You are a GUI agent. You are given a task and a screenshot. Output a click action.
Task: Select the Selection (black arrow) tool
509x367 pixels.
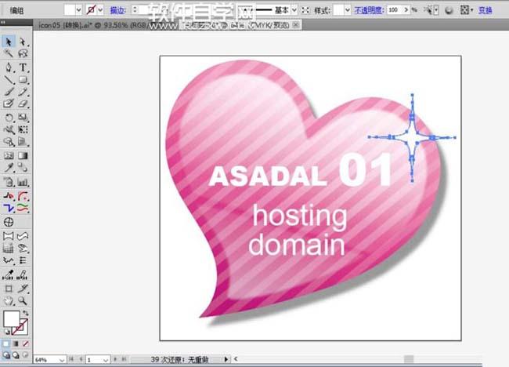[x=9, y=42]
